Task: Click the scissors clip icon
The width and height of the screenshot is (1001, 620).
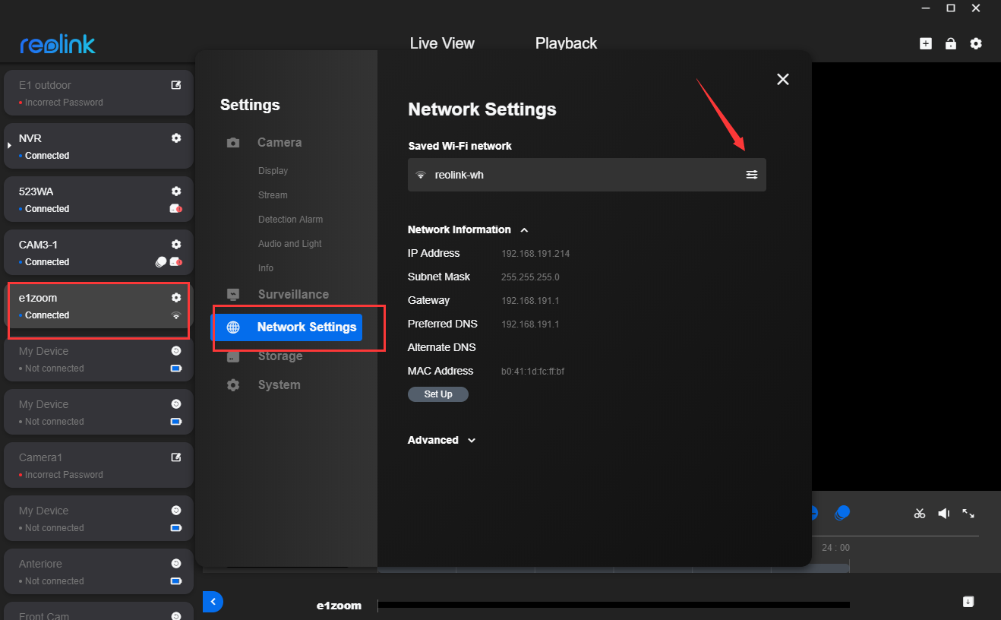Action: (920, 514)
